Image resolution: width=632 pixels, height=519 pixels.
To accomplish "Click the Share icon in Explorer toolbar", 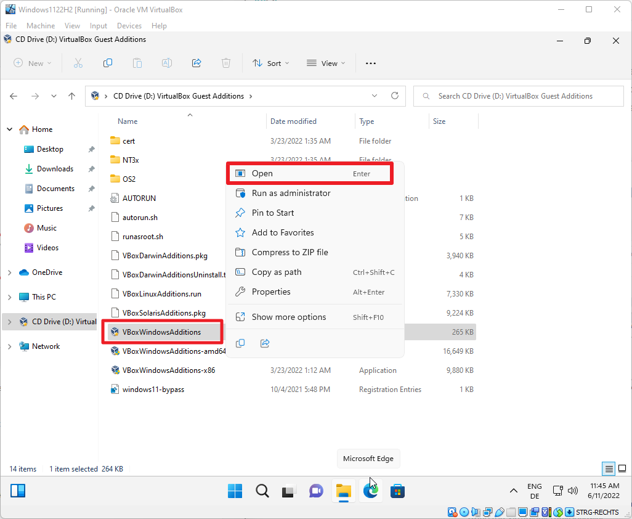I will click(196, 63).
